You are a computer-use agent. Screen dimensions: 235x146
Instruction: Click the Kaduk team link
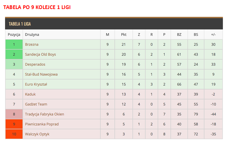(x=30, y=94)
